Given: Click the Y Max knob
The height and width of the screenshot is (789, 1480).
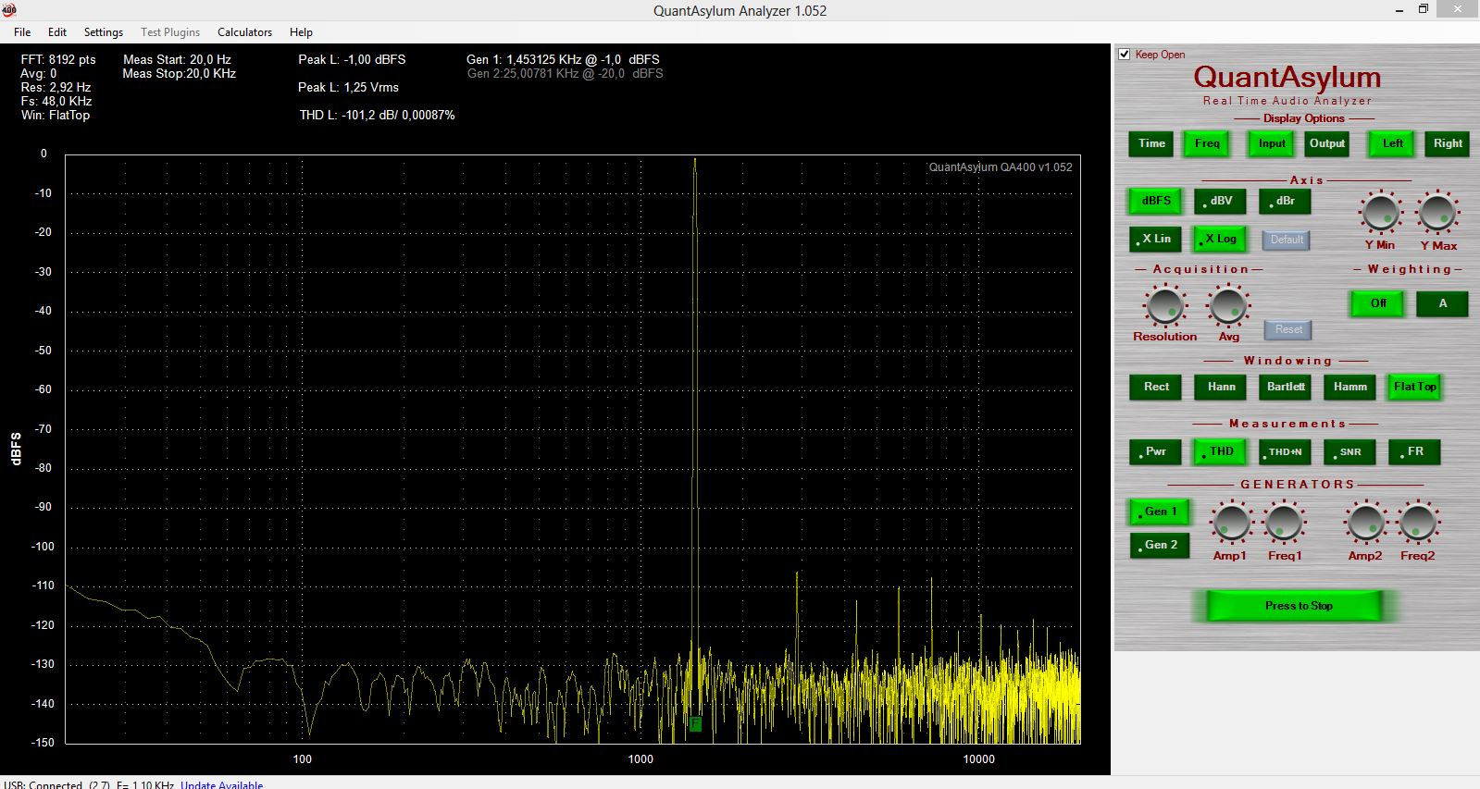Looking at the screenshot, I should point(1437,213).
